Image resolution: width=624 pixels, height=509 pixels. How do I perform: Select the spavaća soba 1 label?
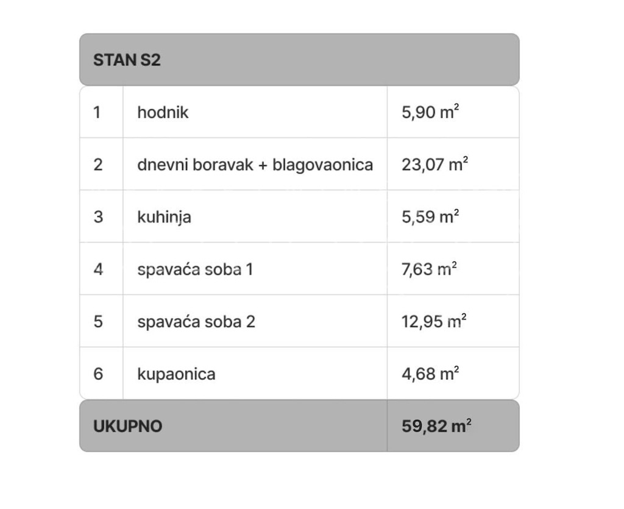tap(195, 269)
